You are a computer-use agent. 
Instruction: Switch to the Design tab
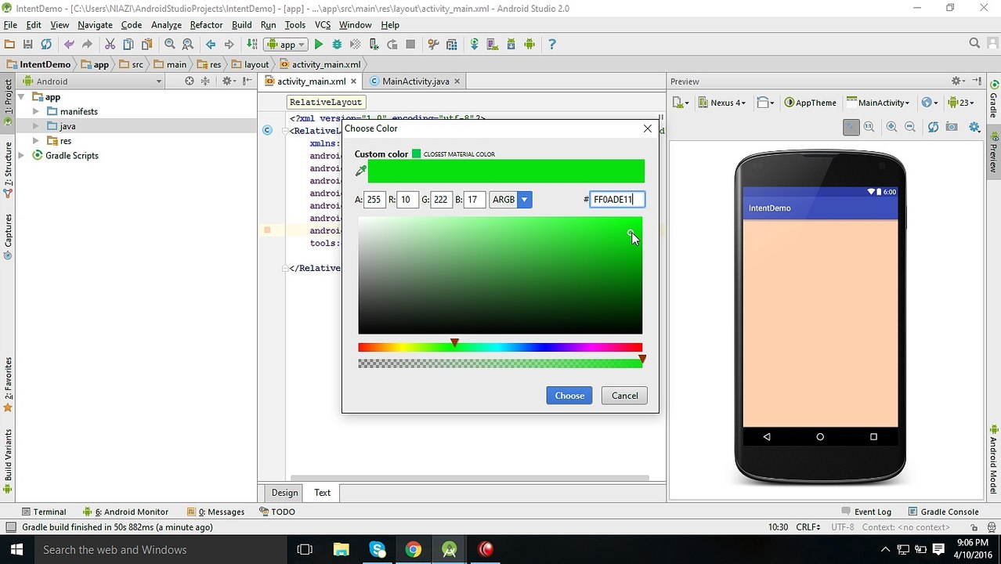point(284,493)
